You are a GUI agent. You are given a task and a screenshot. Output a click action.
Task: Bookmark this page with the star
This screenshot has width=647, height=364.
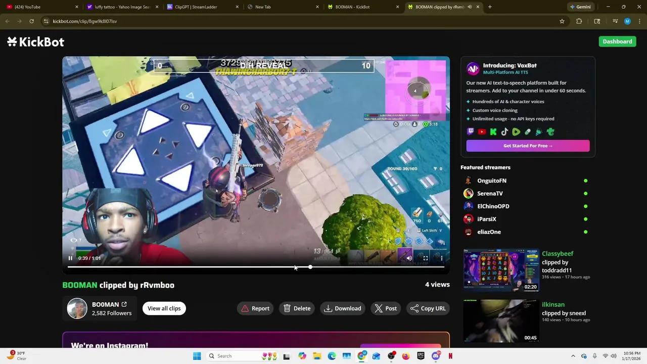[x=562, y=21]
